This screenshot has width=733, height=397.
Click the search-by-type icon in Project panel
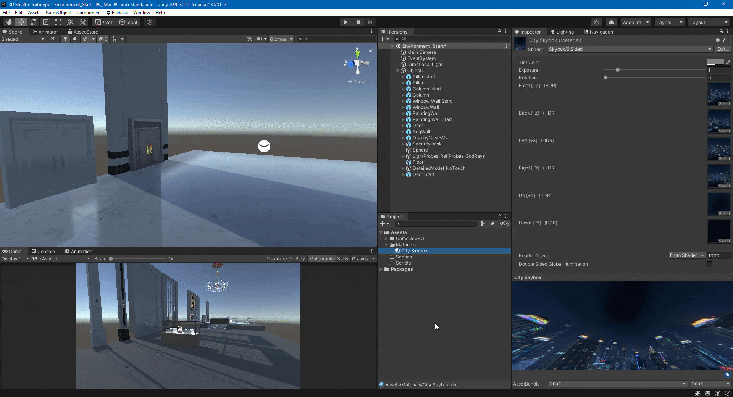(x=483, y=224)
